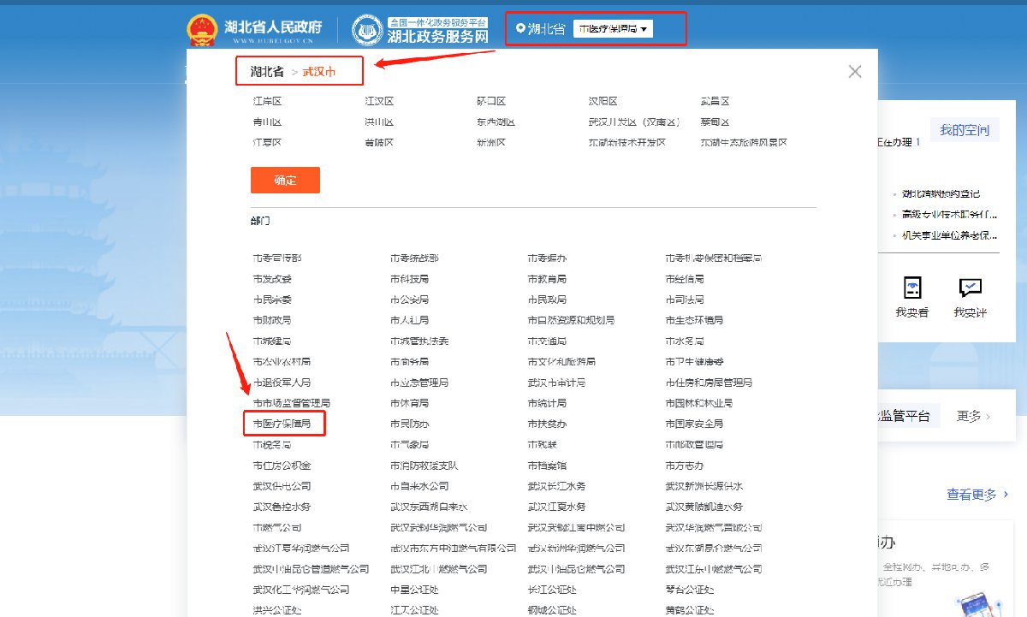
Task: Choose department 市城管执法委
Action: (x=419, y=341)
